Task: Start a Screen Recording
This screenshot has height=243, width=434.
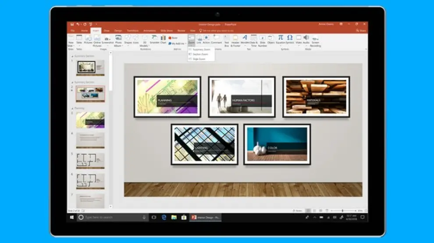Action: coord(315,40)
